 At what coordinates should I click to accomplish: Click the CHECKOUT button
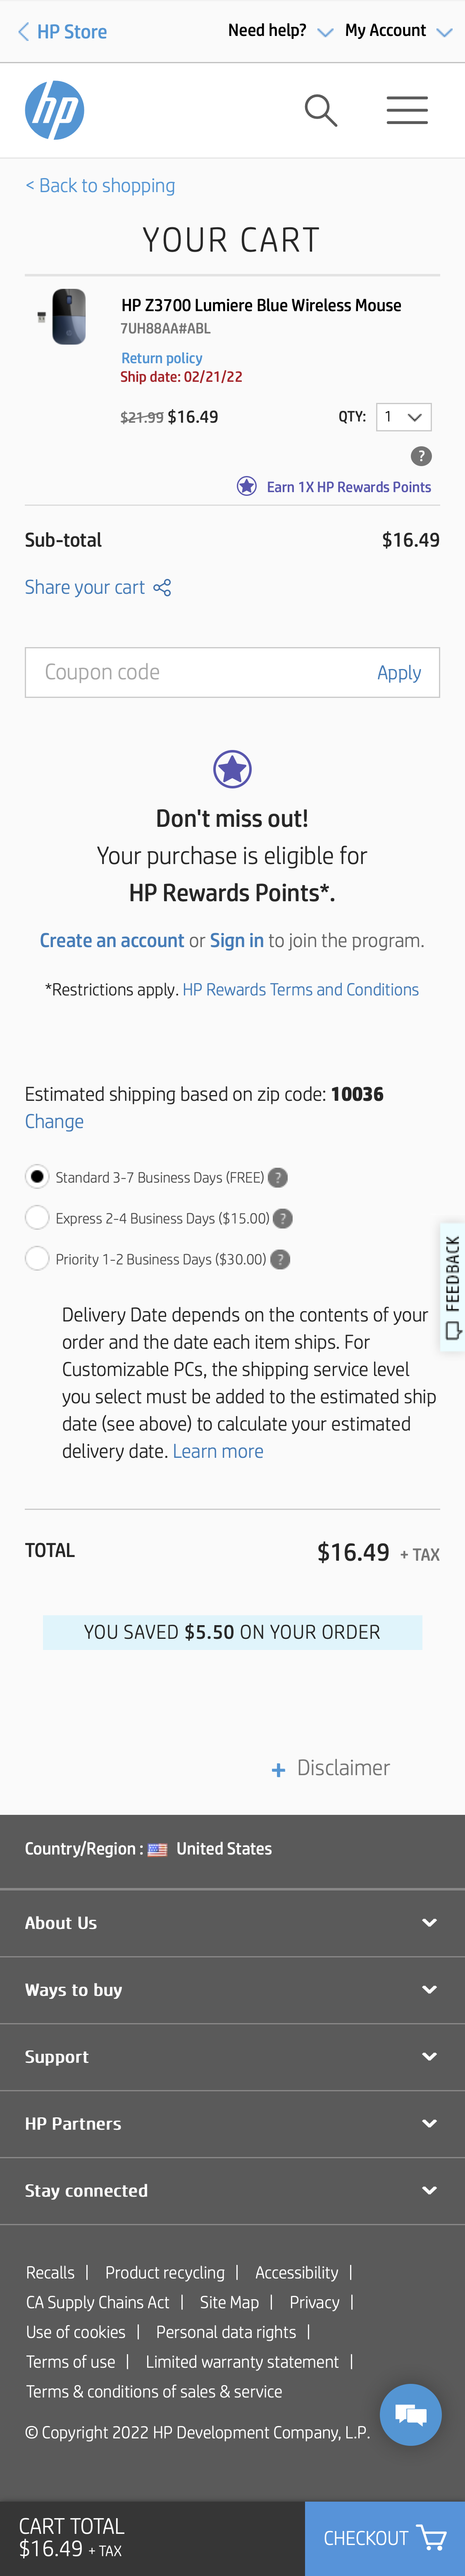click(384, 2537)
